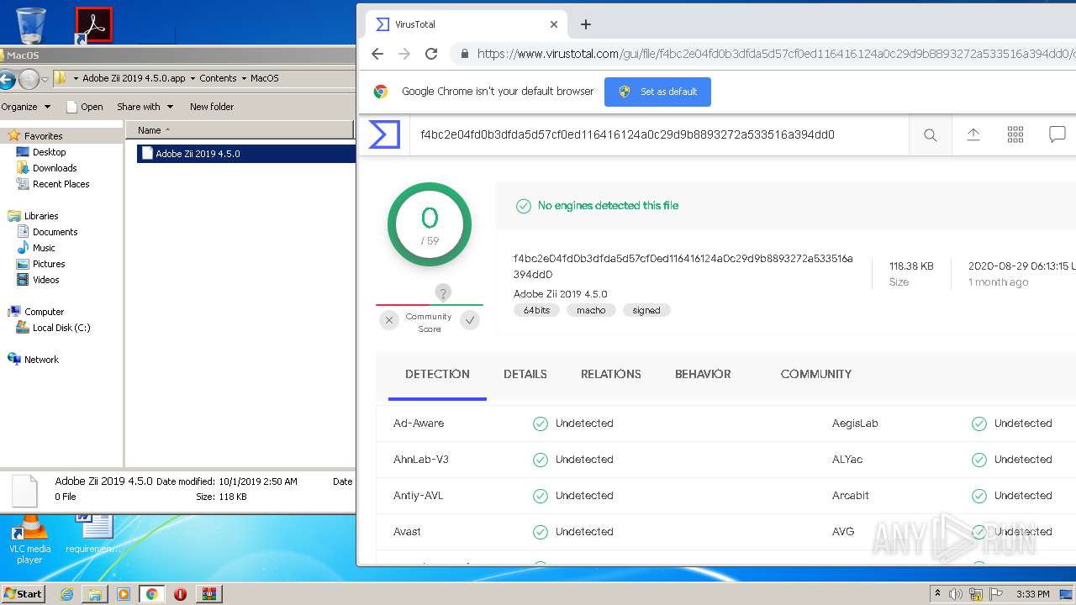The height and width of the screenshot is (605, 1076).
Task: Click the hash search field on VirusTotal
Action: coord(659,134)
